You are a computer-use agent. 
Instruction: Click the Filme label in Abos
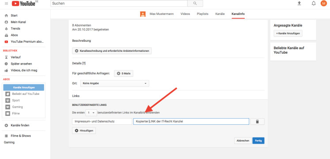coord(16,114)
